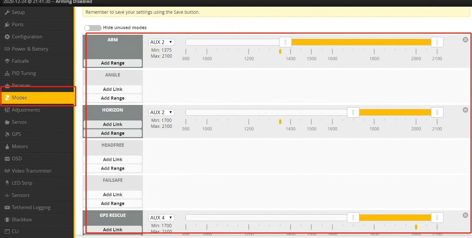
Task: Click the GPS RESCUE lower slider handle
Action: [353, 218]
